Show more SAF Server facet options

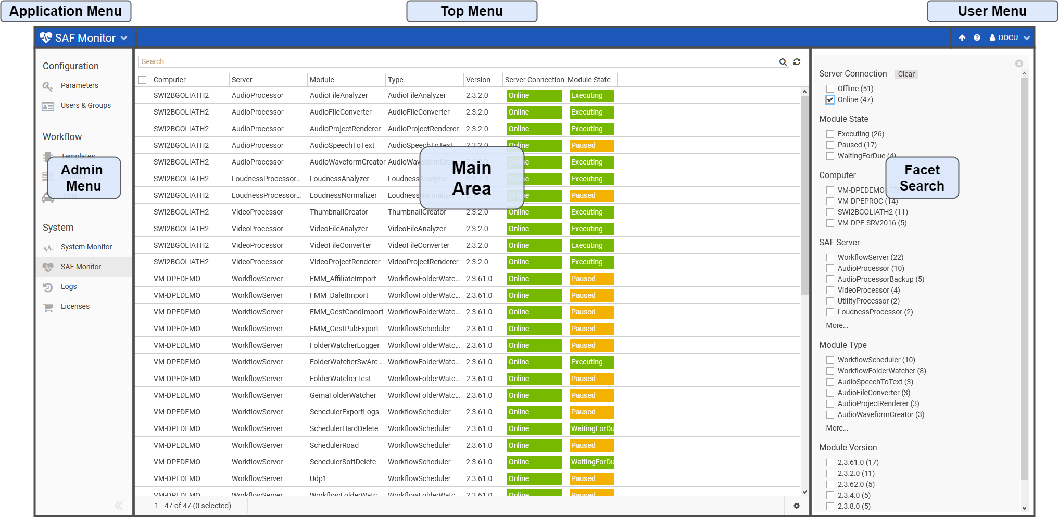837,325
